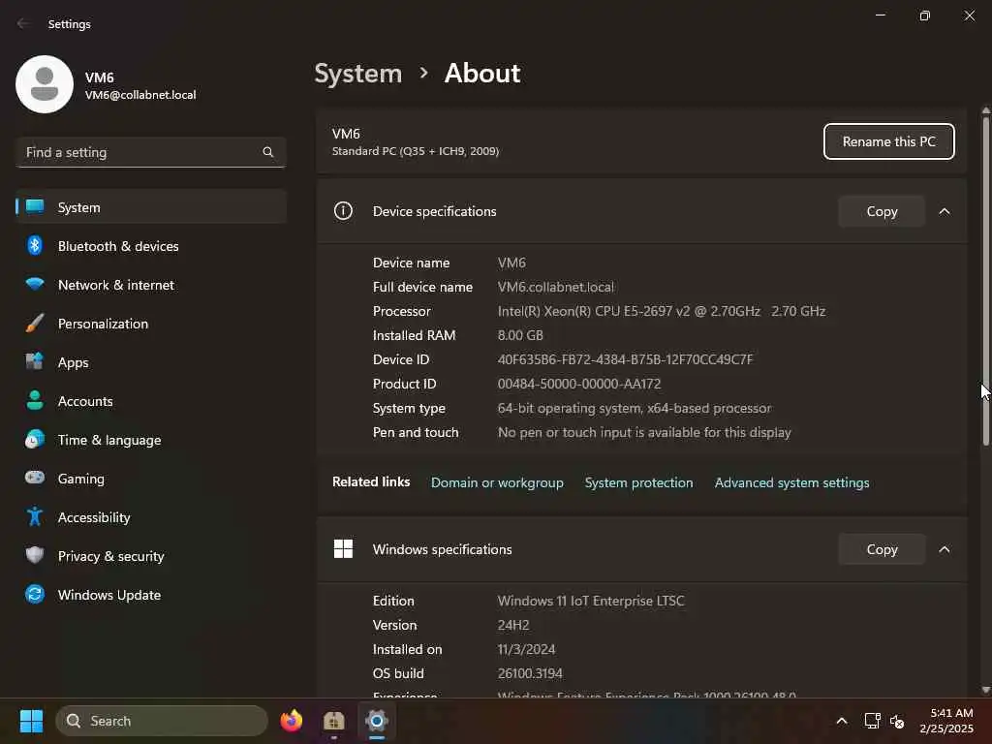Click the Accessibility figure icon

(x=35, y=517)
